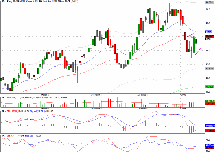Click the December label under price chart
Viewport: 215px width, 153px height.
click(143, 95)
